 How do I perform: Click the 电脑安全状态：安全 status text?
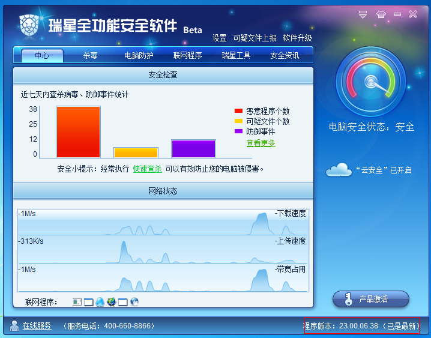pos(372,127)
